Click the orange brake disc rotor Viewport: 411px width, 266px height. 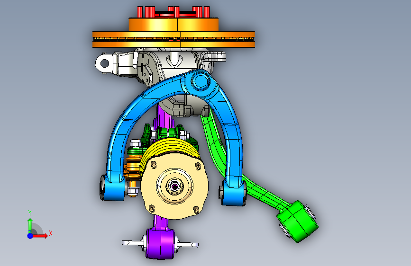point(174,40)
